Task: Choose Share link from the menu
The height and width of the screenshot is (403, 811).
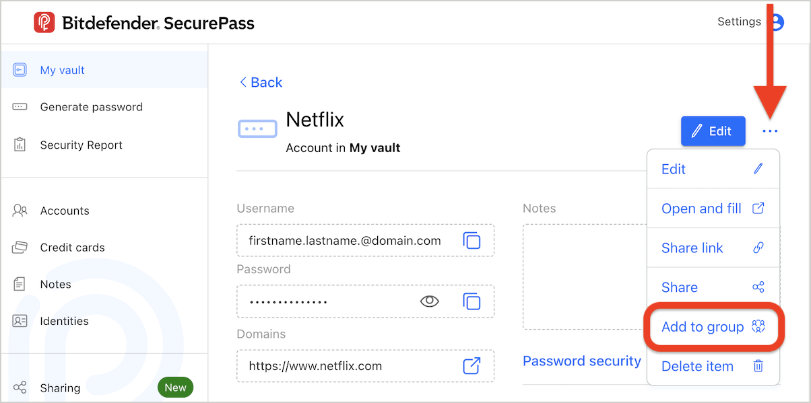Action: (713, 248)
